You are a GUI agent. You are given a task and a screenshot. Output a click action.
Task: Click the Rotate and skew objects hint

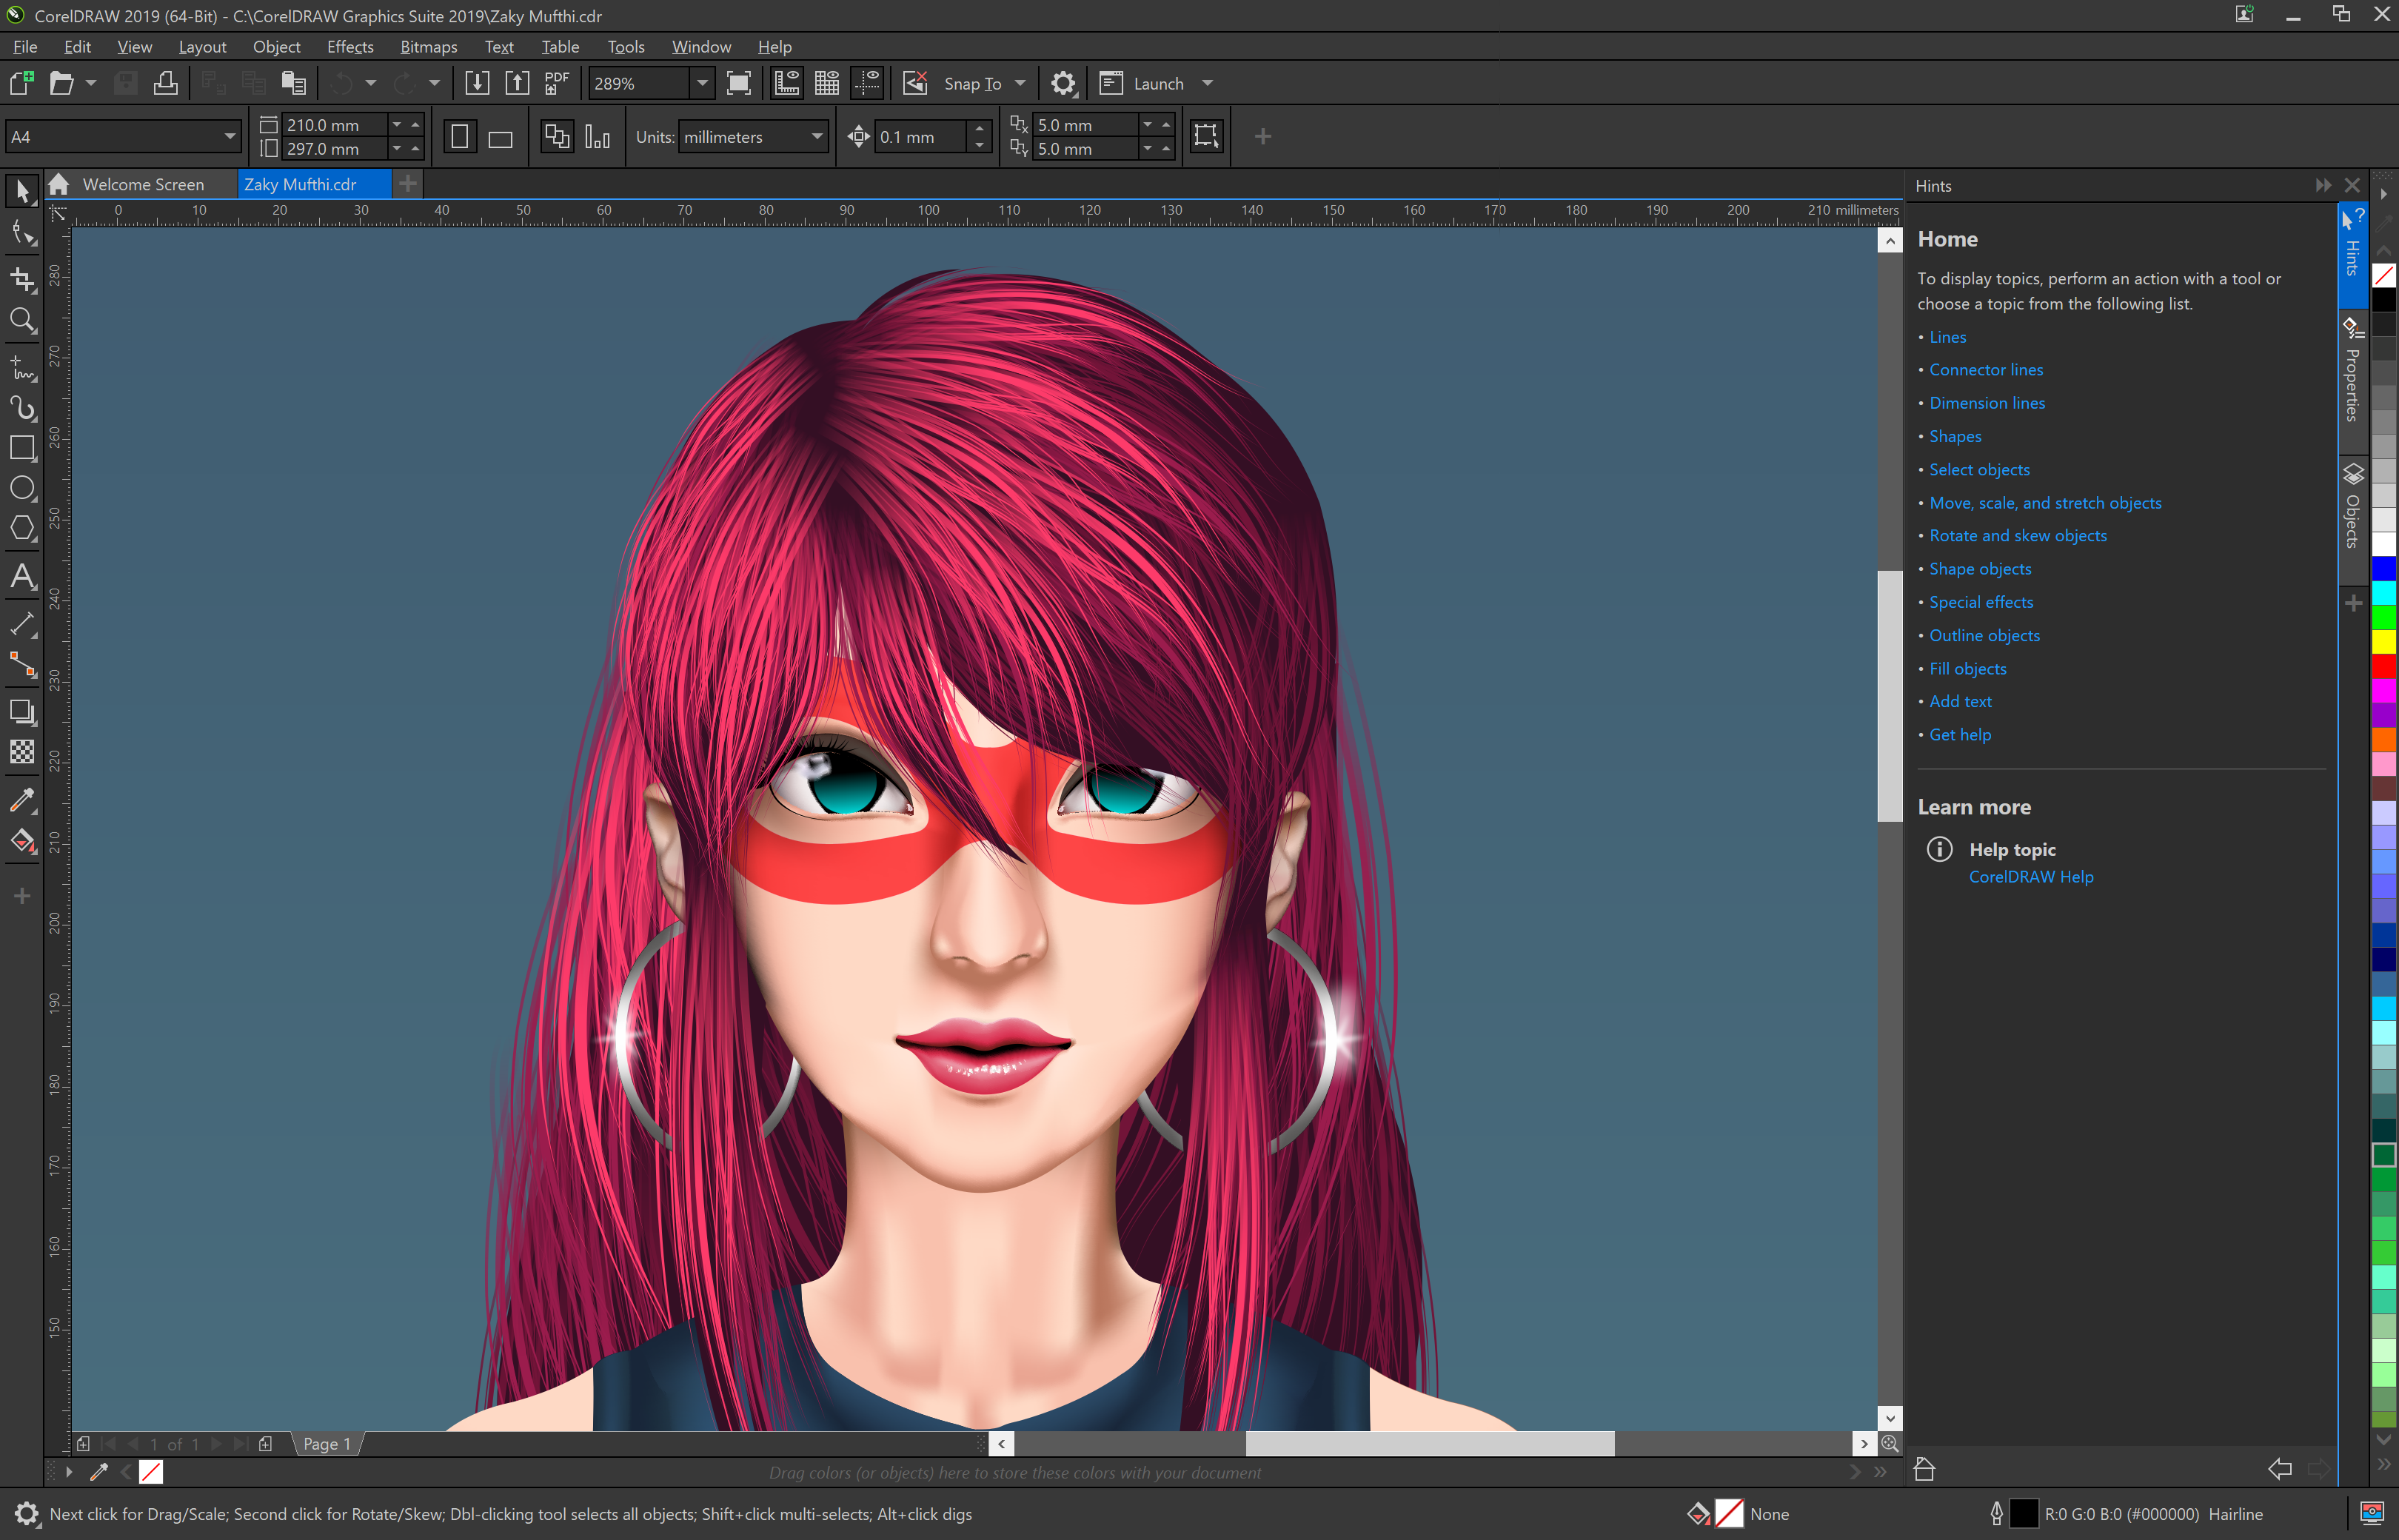tap(2019, 535)
